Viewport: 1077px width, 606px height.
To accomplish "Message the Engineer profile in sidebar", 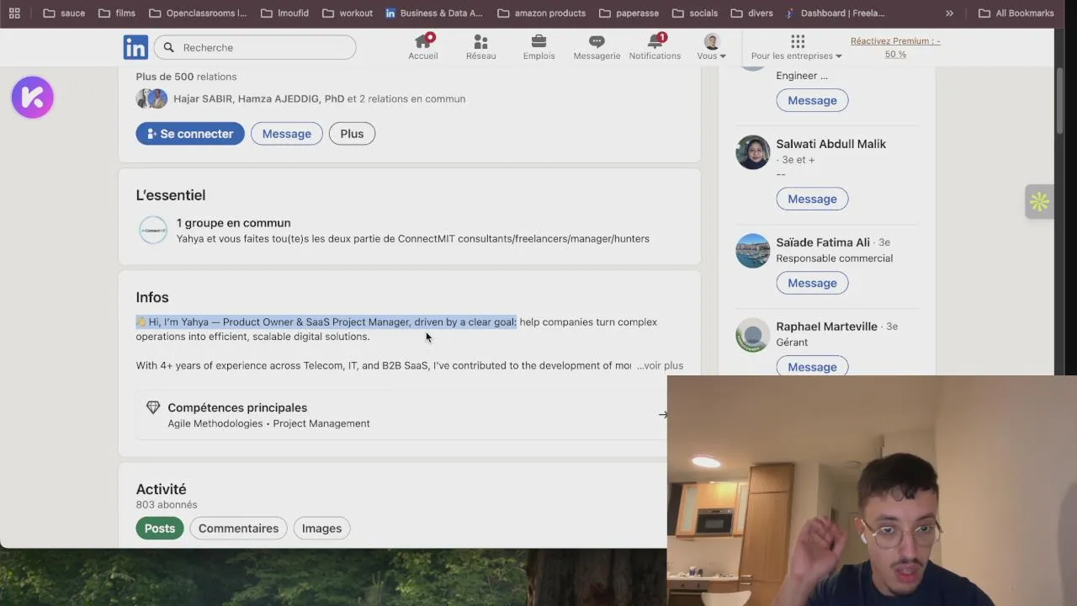I will pos(812,100).
